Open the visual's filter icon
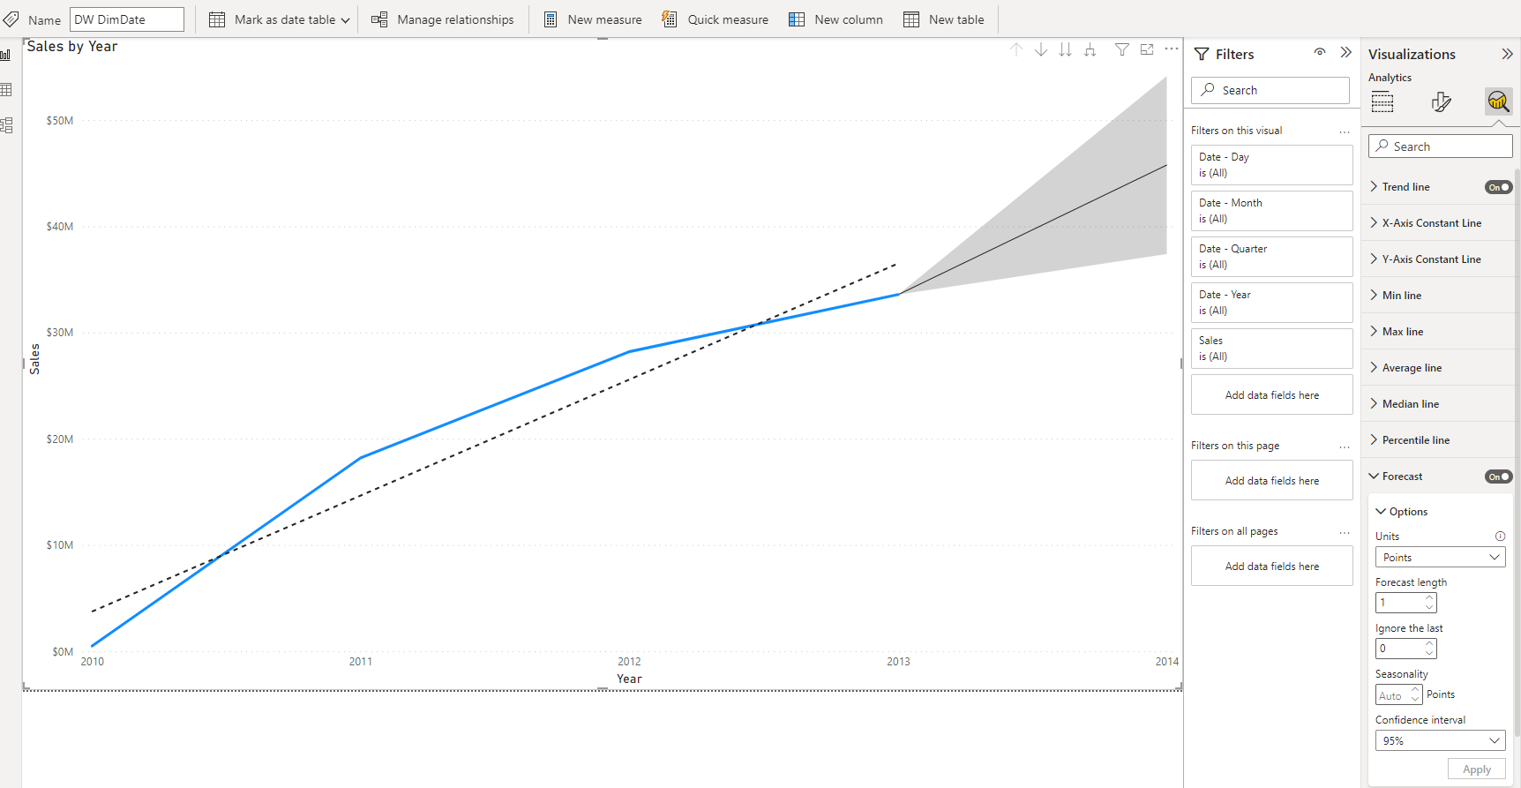The height and width of the screenshot is (788, 1521). point(1122,49)
